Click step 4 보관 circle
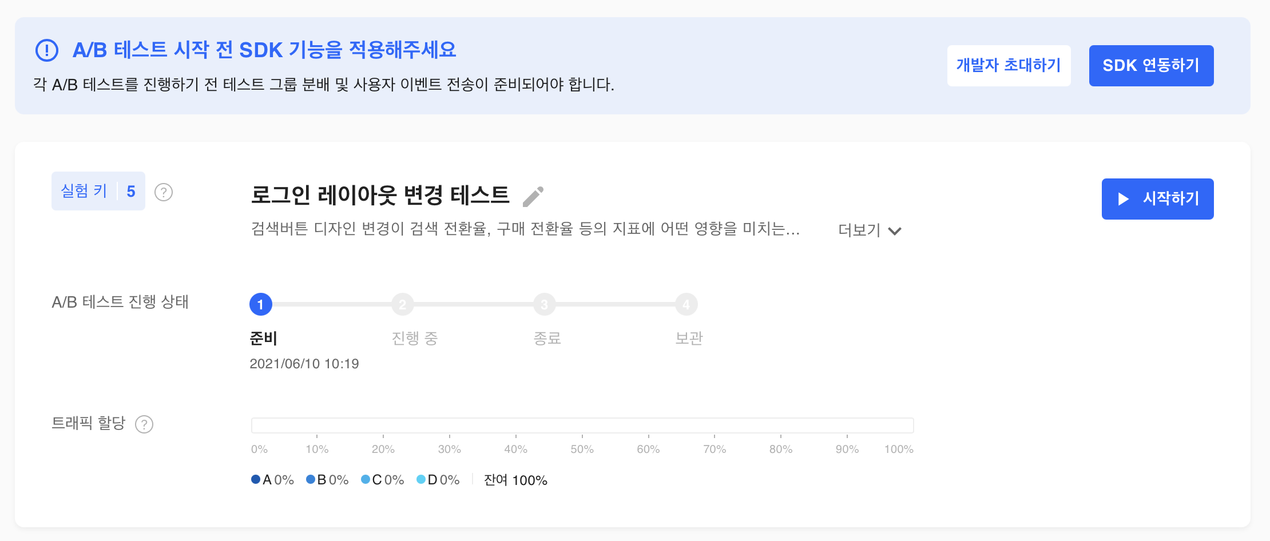 (686, 304)
